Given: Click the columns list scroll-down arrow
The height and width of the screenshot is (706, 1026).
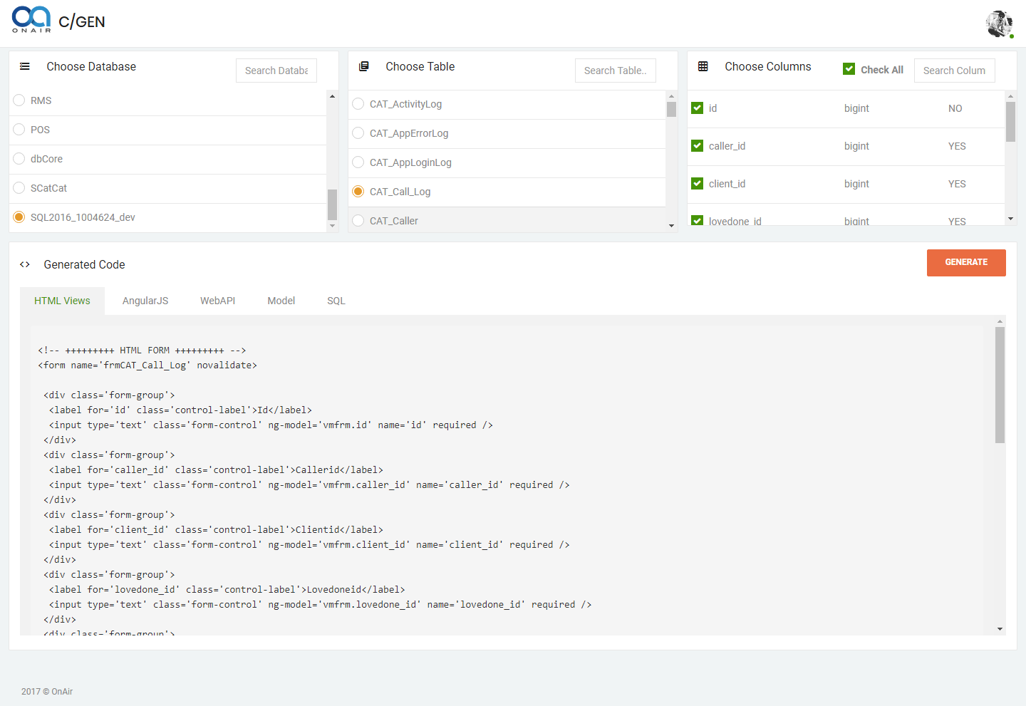Looking at the screenshot, I should point(1010,219).
